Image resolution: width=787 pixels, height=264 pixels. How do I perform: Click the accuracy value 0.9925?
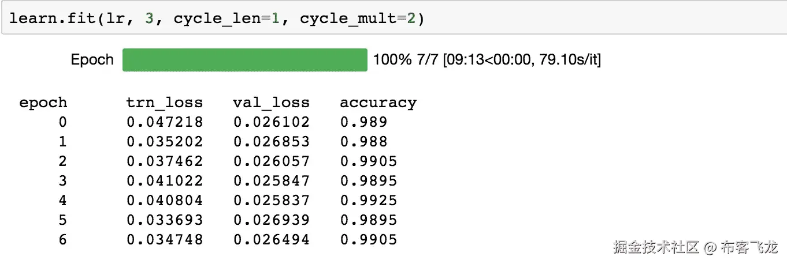pyautogui.click(x=368, y=201)
